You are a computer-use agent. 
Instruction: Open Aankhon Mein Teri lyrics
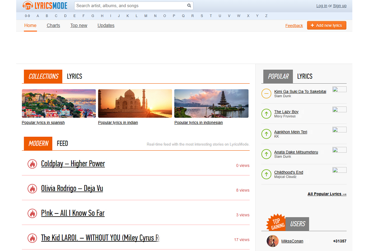(x=291, y=132)
